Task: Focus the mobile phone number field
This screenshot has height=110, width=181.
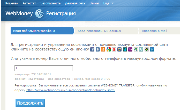Action: [x=44, y=68]
